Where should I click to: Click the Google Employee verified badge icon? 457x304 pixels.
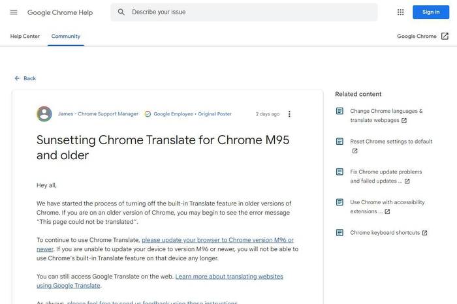(x=148, y=114)
